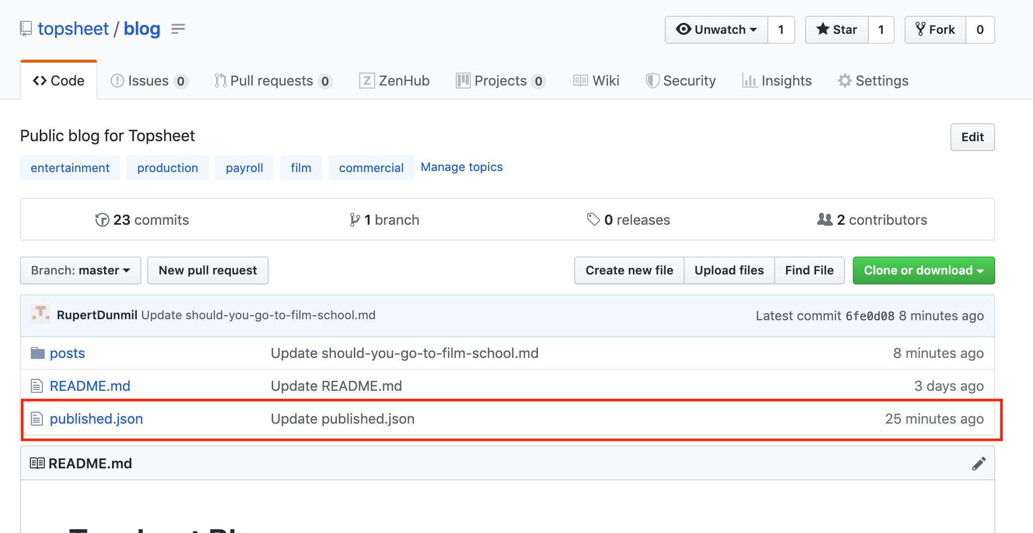The image size is (1033, 533).
Task: Click the book icon in the README.md header
Action: (x=37, y=463)
